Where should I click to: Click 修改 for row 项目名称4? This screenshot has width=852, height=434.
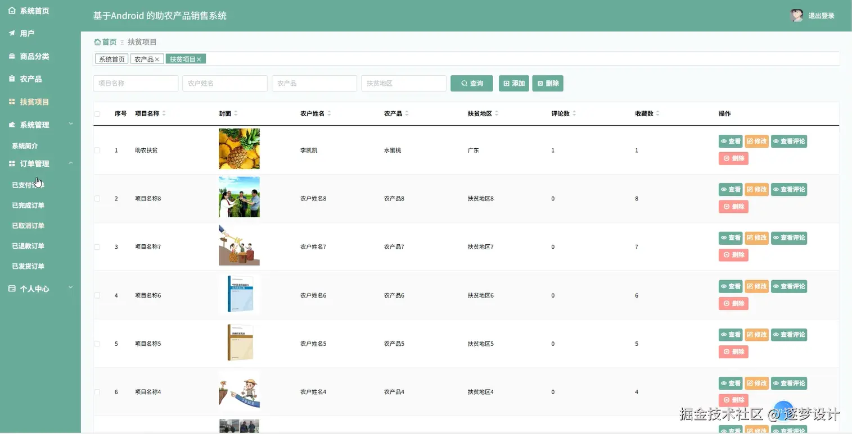pyautogui.click(x=757, y=383)
